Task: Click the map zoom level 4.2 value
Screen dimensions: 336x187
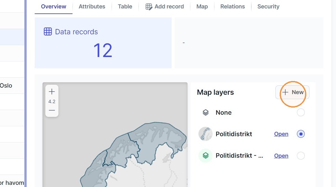Action: 52,102
